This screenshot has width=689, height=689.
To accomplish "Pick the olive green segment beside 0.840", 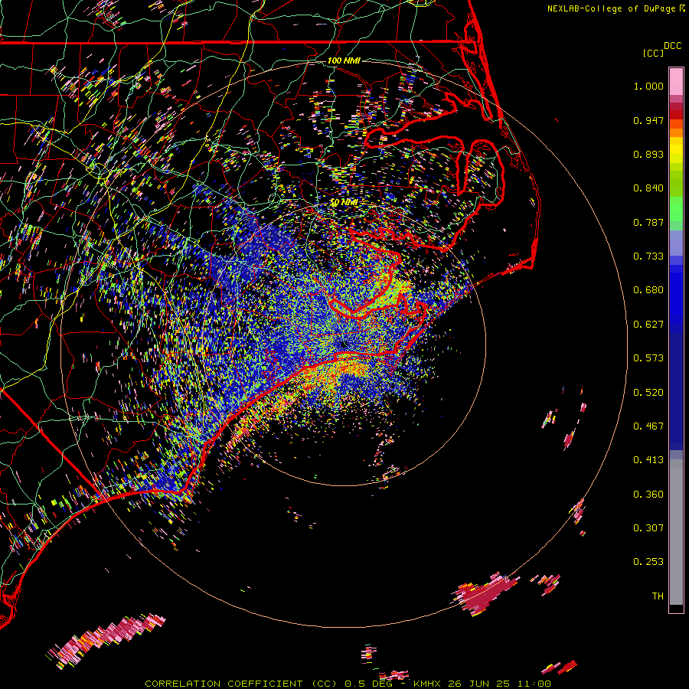I will [x=676, y=184].
